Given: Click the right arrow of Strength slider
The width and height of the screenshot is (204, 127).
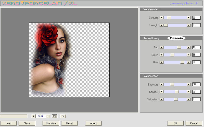Looking at the screenshot, I should coord(188,25).
